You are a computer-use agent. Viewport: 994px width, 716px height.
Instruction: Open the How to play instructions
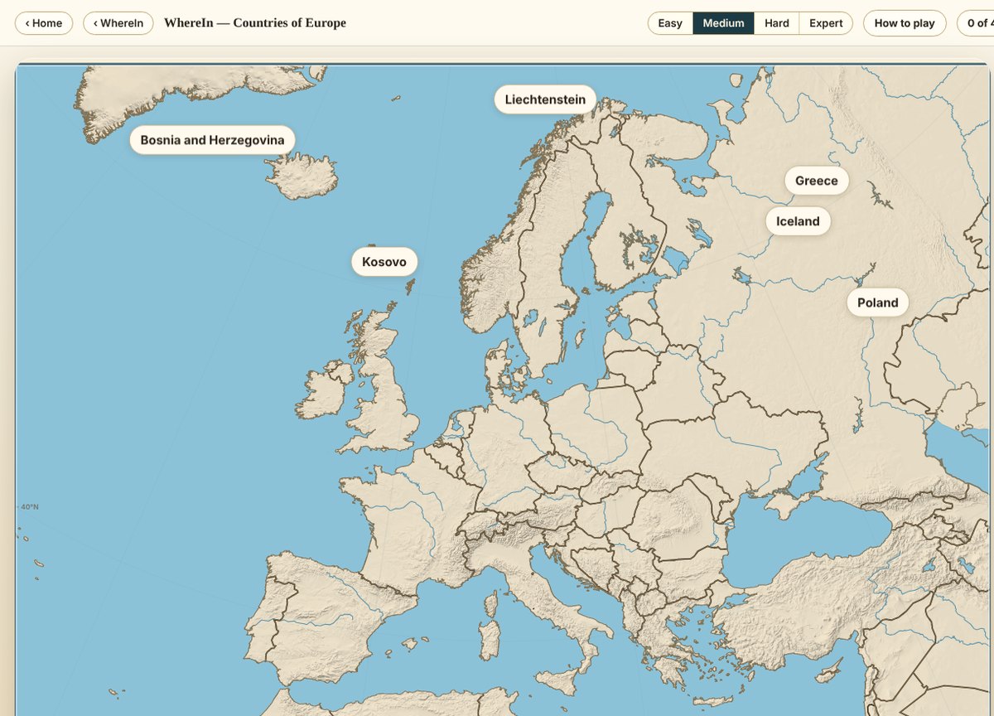pyautogui.click(x=905, y=23)
